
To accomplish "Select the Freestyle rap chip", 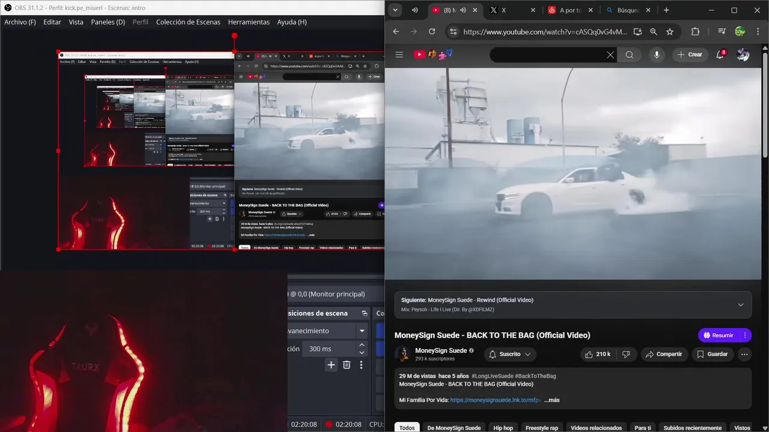I will (x=542, y=428).
